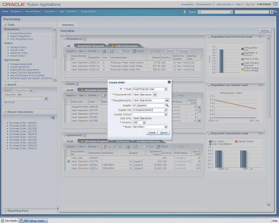The image size is (279, 223).
Task: Open the global search All dropdown
Action: click(231, 12)
